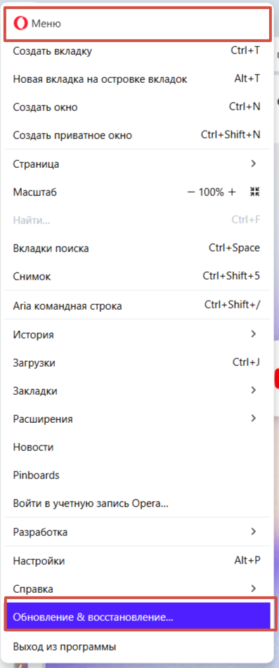Expand the Закладки submenu
279x668 pixels.
click(x=137, y=391)
